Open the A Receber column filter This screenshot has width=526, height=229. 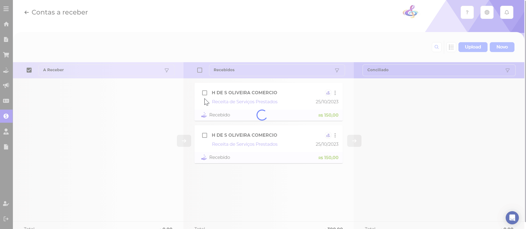166,70
